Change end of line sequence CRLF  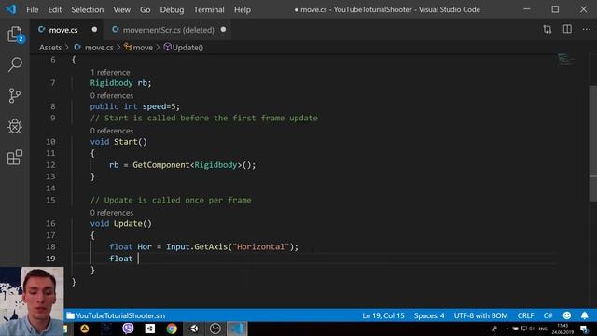[525, 315]
